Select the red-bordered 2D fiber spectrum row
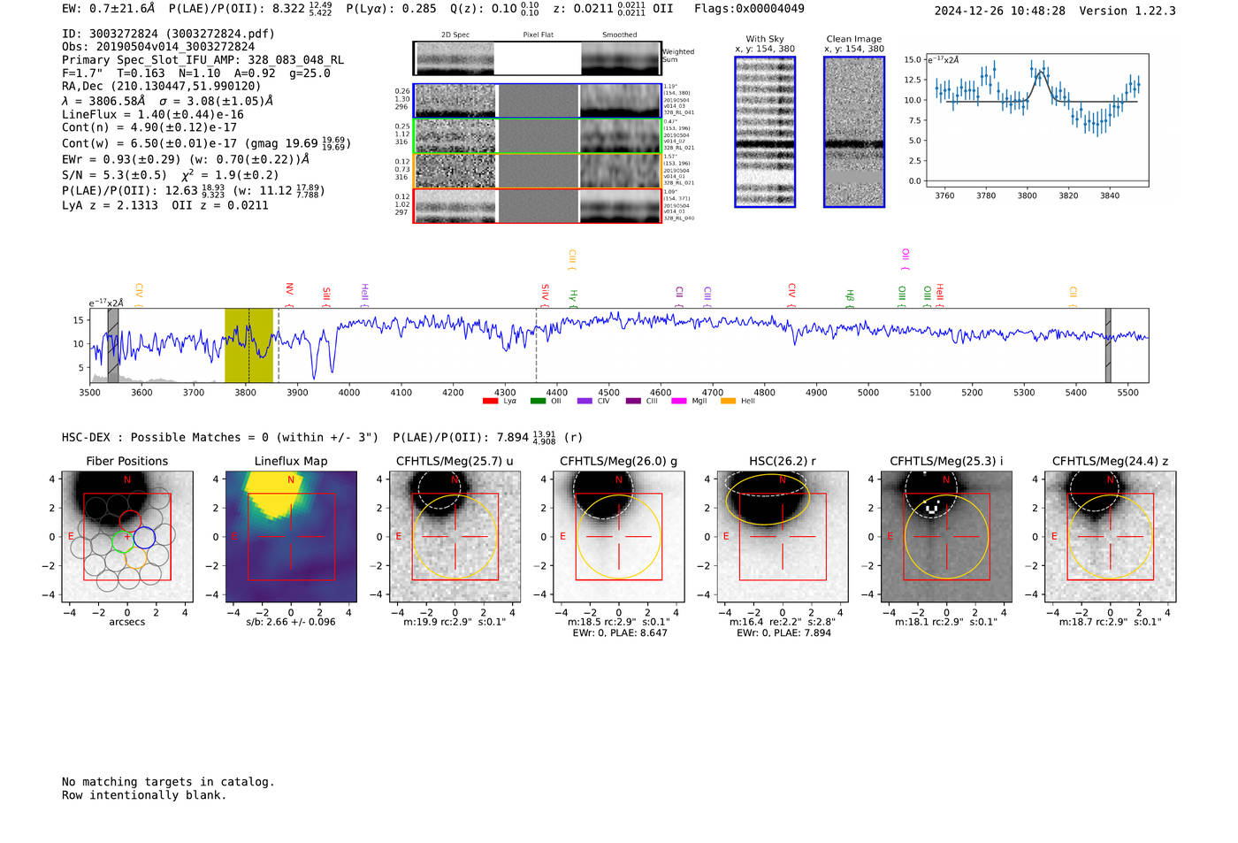 tap(538, 206)
